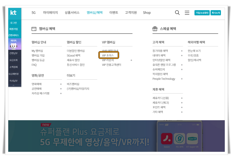Expand the VIP 라운지 plus sign
The width and height of the screenshot is (233, 160).
point(131,60)
